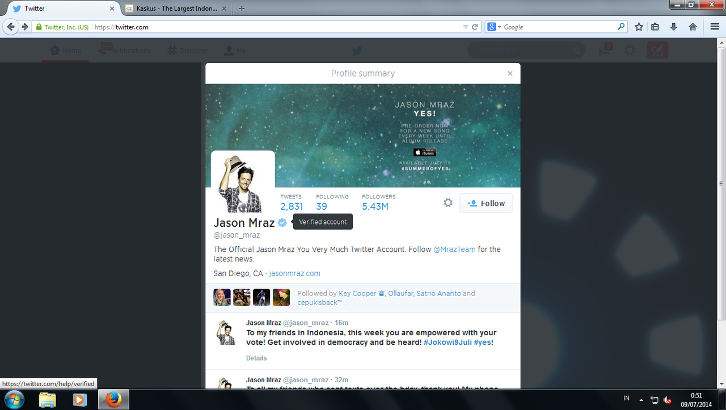Image resolution: width=726 pixels, height=410 pixels.
Task: Bookmark this page with the star icon
Action: point(639,27)
